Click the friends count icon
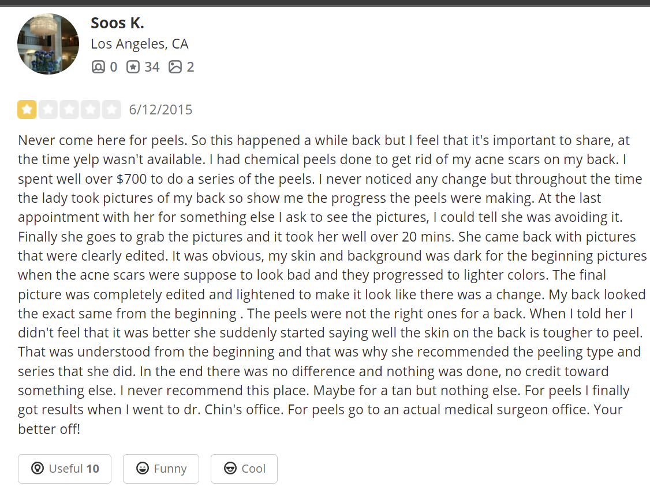The width and height of the screenshot is (650, 490). pos(98,67)
